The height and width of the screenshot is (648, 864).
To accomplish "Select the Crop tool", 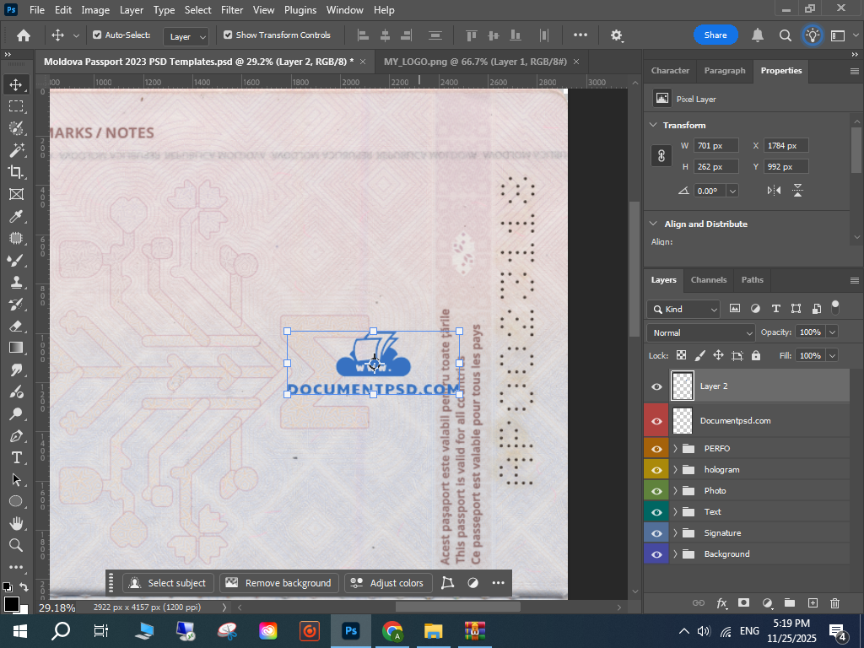I will click(x=16, y=172).
